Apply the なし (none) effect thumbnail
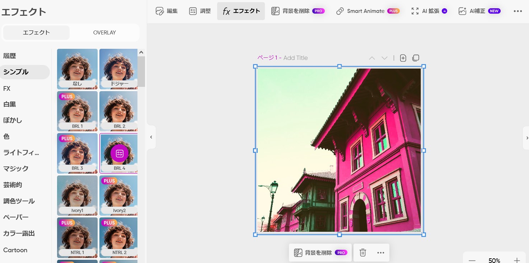Screen dimensions: 529x263 [77, 69]
